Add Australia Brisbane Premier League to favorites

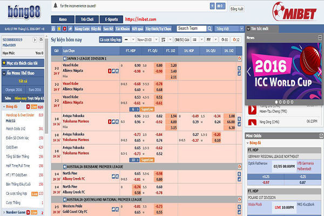click(65, 167)
